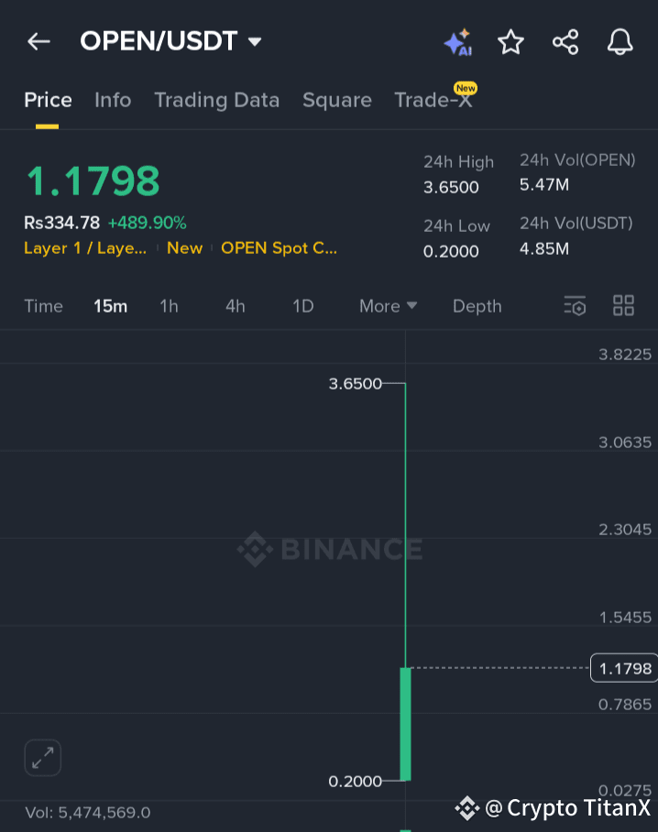Share this pair via share icon
Image resolution: width=658 pixels, height=832 pixels.
coord(565,42)
